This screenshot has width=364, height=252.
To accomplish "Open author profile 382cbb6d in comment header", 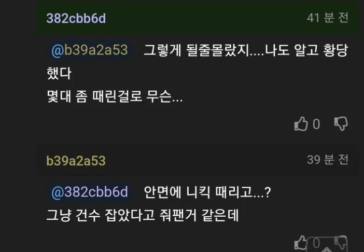I will click(76, 18).
